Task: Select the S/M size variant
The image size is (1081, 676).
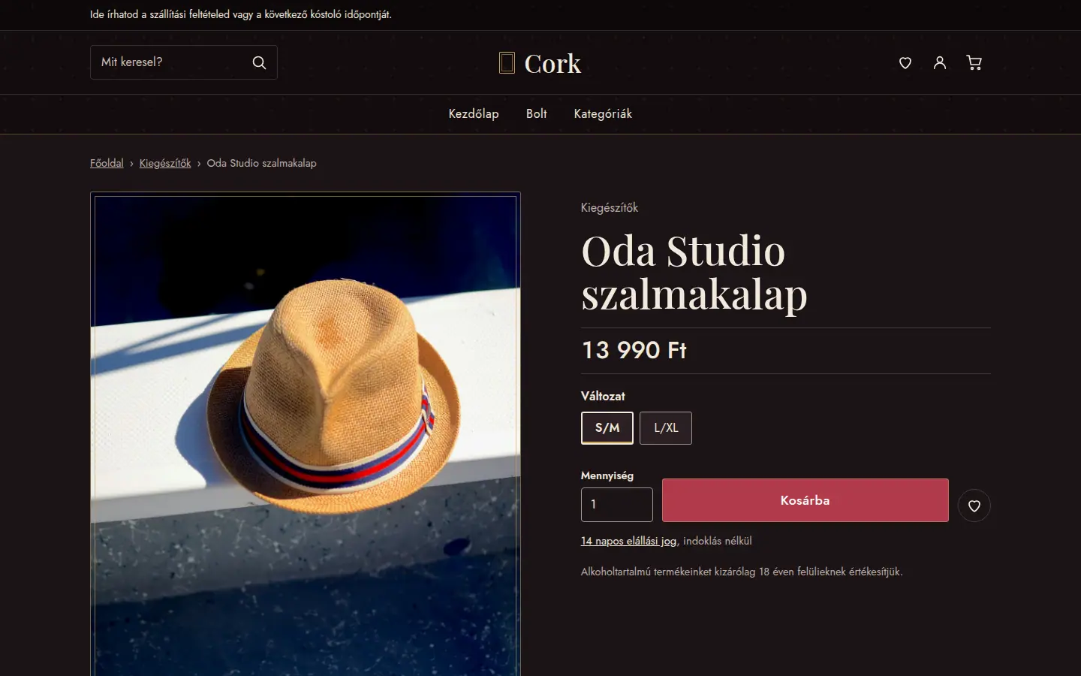Action: (607, 428)
